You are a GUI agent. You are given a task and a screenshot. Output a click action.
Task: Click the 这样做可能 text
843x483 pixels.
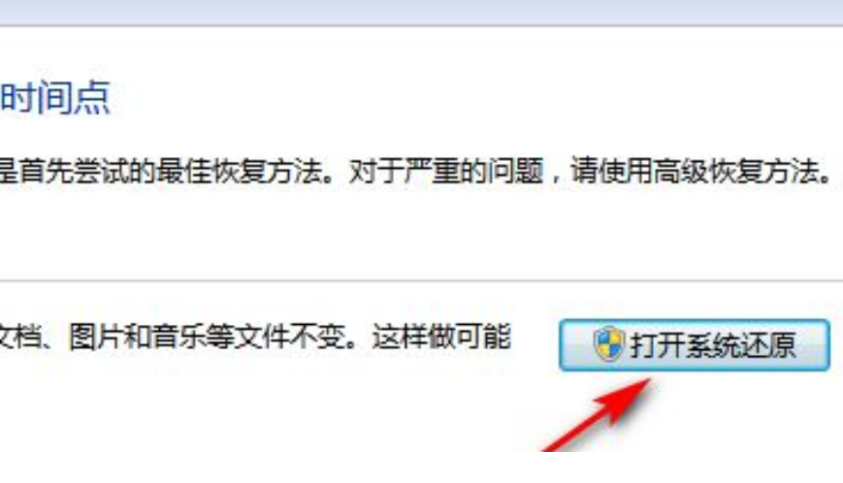click(440, 338)
